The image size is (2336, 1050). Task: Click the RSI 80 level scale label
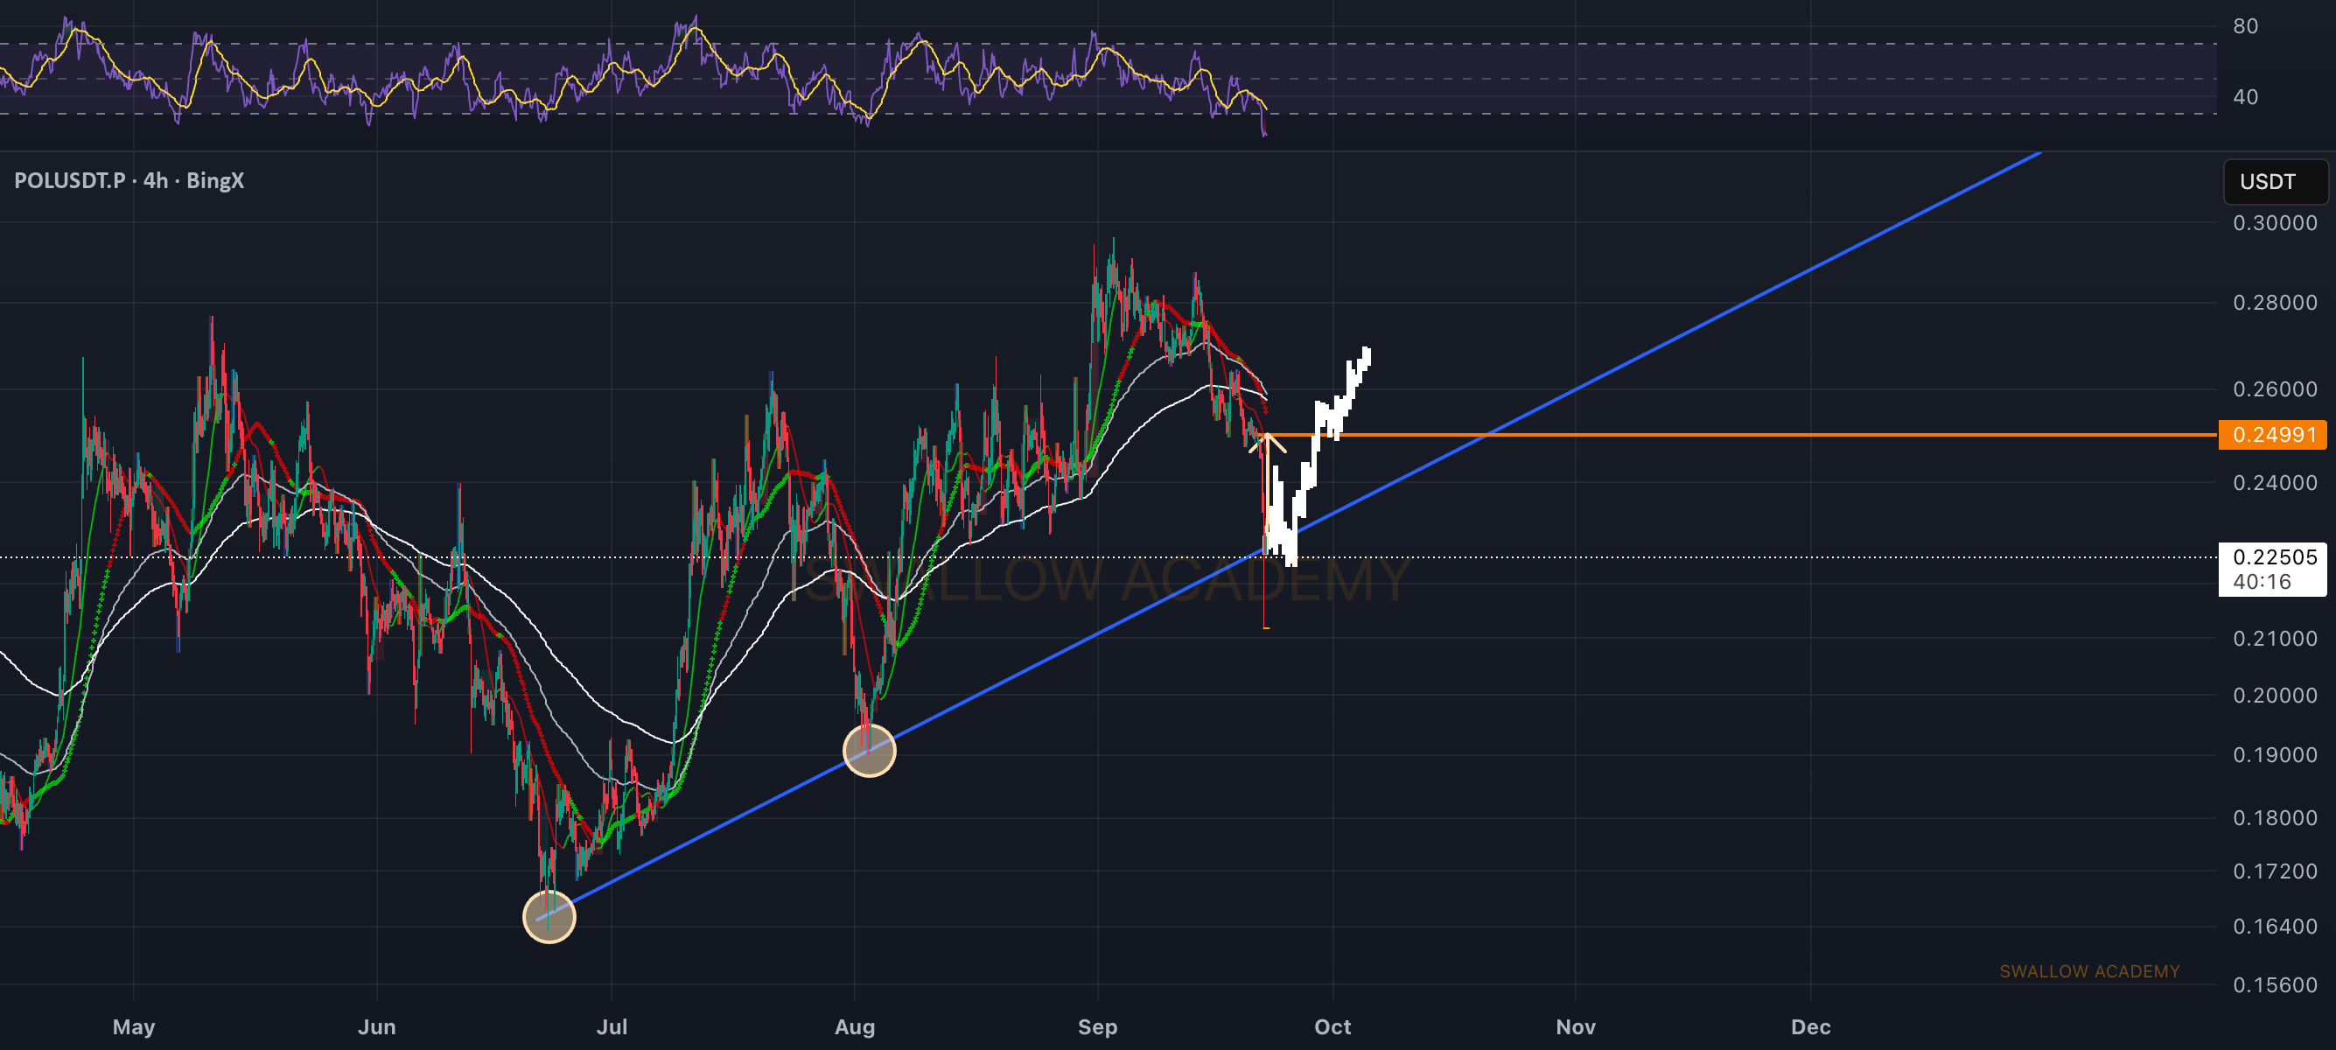tap(2245, 26)
